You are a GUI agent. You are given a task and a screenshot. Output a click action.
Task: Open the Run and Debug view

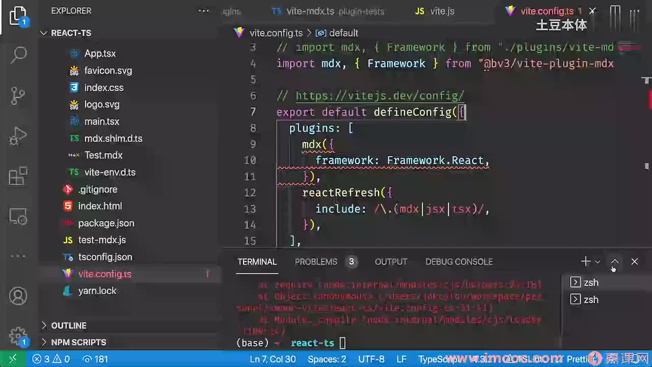(18, 136)
